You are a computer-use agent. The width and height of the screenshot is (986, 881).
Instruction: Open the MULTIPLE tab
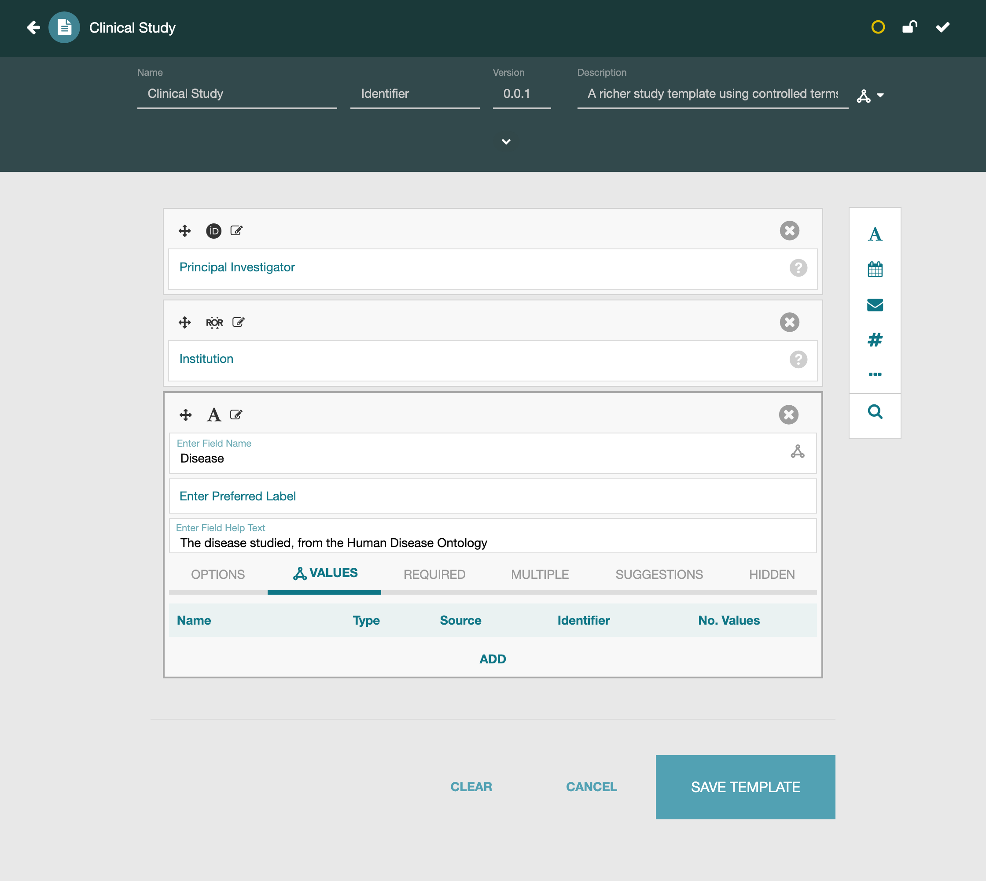click(x=540, y=574)
